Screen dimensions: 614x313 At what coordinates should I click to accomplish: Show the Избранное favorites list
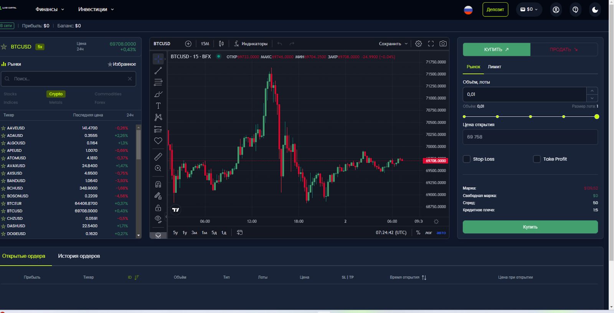pos(122,64)
